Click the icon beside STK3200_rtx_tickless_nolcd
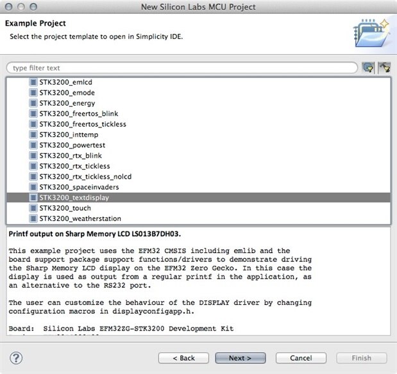The height and width of the screenshot is (374, 397). pos(33,177)
